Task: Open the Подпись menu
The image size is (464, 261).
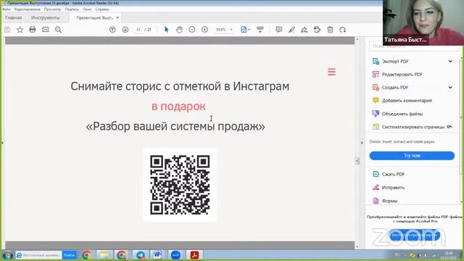Action: point(72,9)
